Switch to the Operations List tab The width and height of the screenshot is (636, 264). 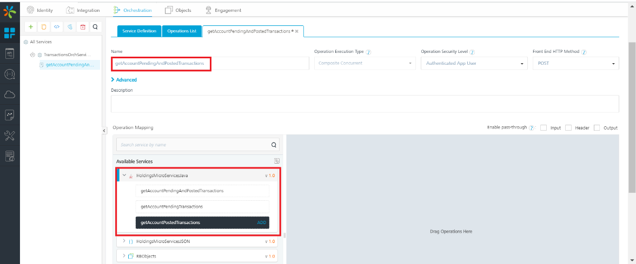[x=182, y=31]
